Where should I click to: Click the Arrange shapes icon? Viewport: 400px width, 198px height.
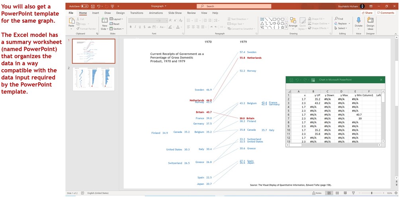tap(293, 22)
